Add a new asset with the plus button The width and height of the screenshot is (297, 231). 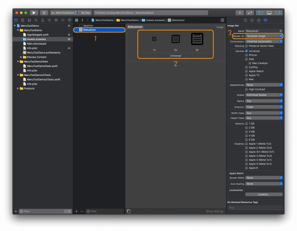click(77, 211)
